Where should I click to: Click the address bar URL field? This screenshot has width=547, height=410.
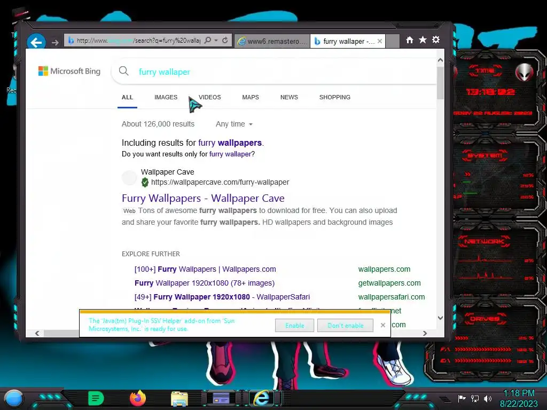(x=138, y=41)
